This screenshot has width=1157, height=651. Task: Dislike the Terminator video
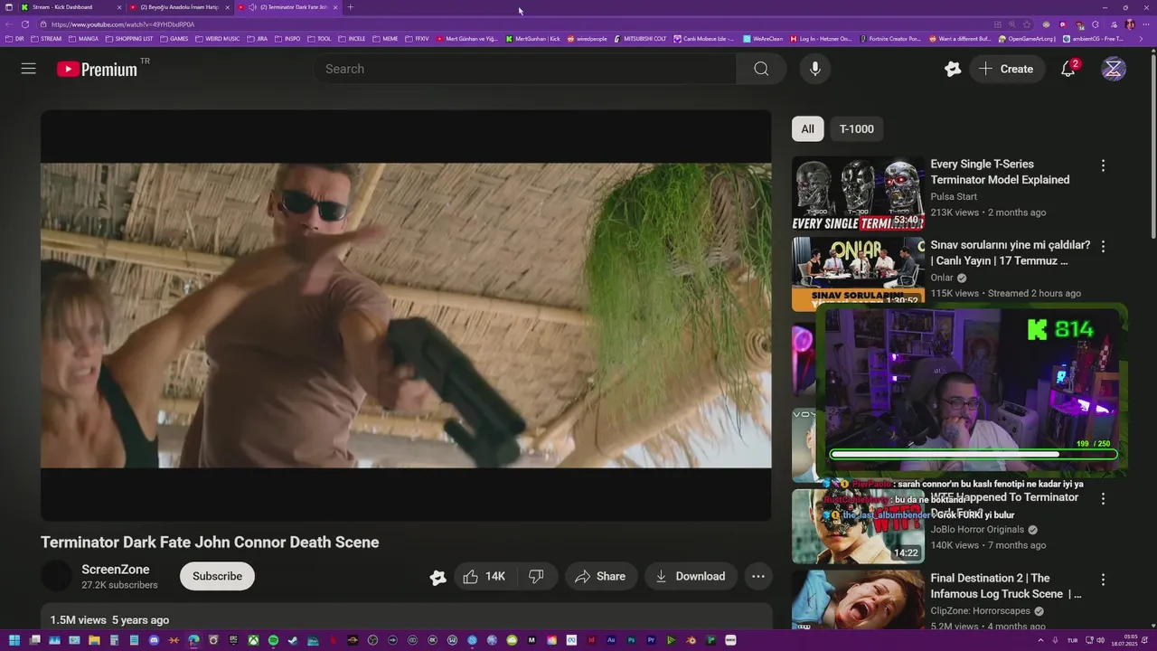coord(536,576)
